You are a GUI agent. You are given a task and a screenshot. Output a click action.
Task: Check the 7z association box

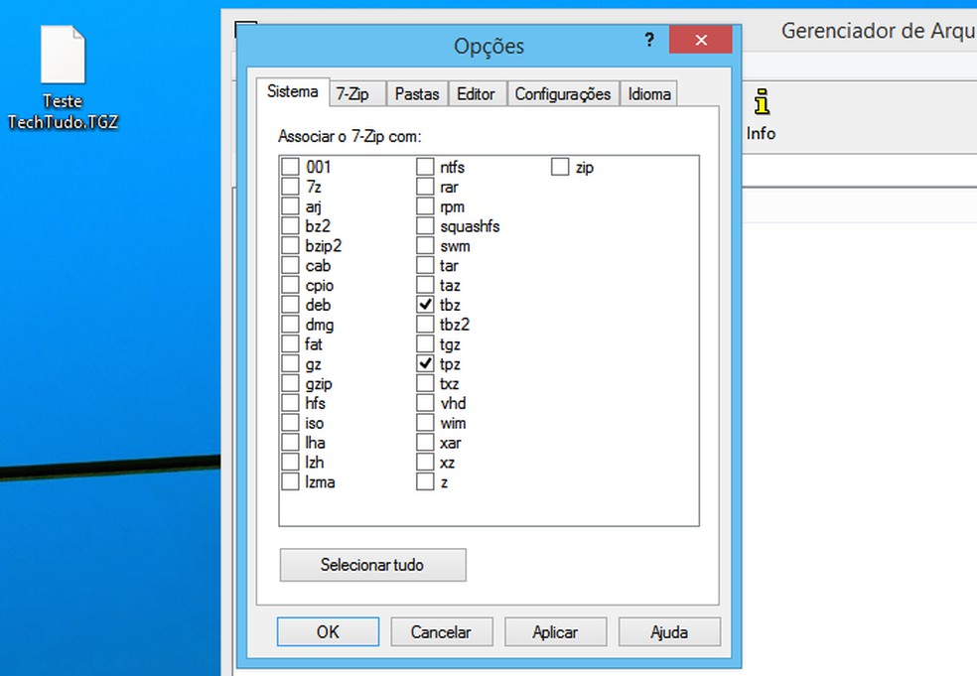point(290,187)
